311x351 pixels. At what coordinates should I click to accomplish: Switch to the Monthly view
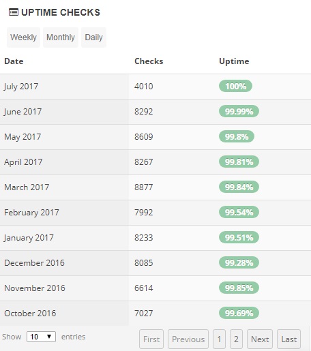click(x=61, y=37)
